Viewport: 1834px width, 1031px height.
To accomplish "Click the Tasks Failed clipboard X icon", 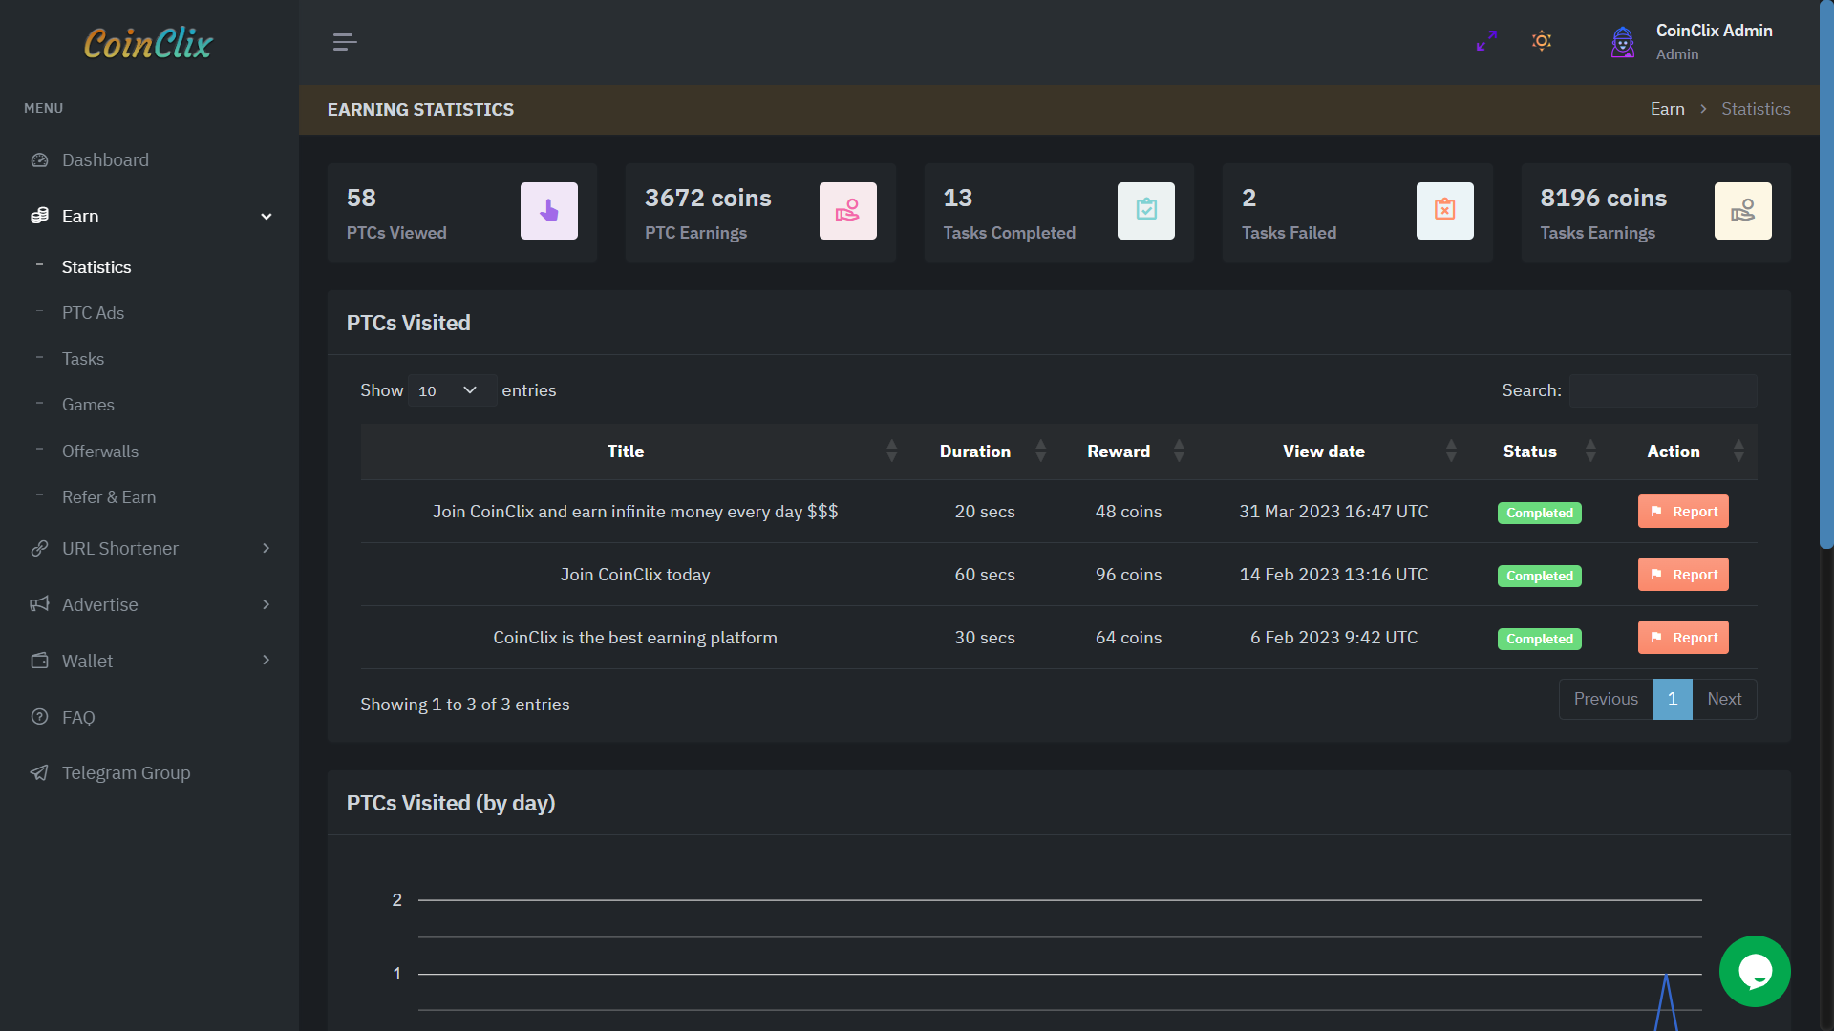I will pos(1445,211).
